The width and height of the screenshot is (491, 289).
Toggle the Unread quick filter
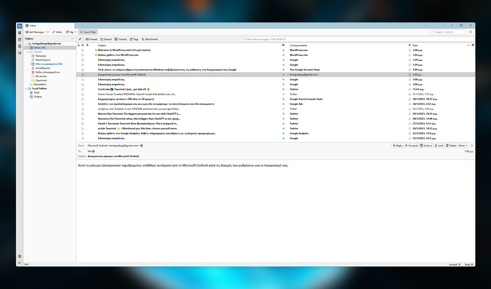(91, 39)
